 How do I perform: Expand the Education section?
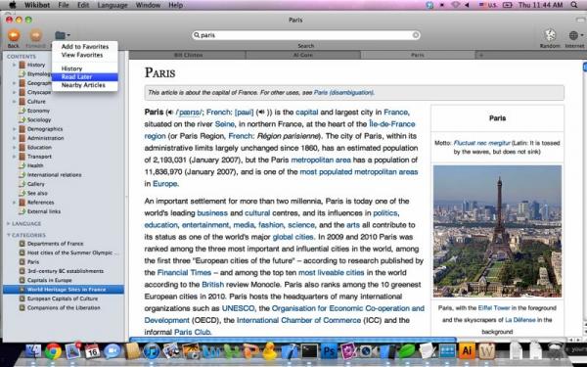15,147
